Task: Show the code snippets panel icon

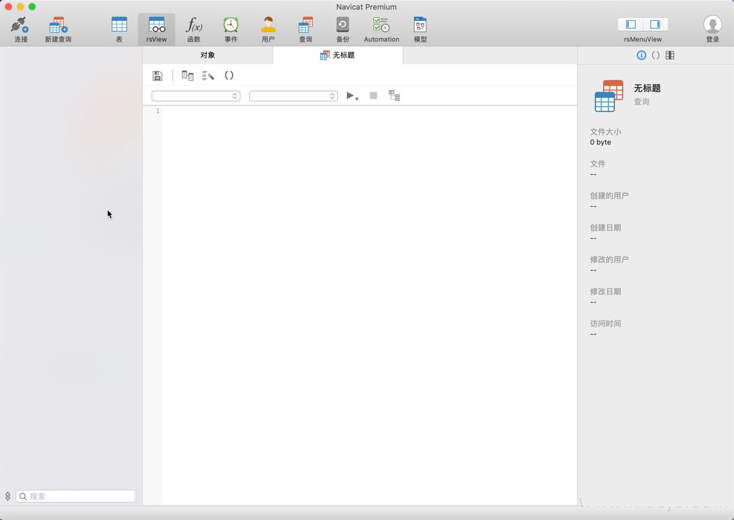Action: pyautogui.click(x=655, y=55)
